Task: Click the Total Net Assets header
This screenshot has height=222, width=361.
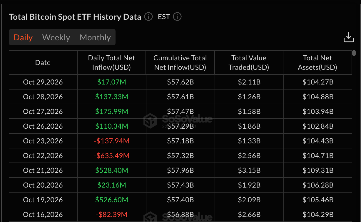Action: tap(317, 62)
